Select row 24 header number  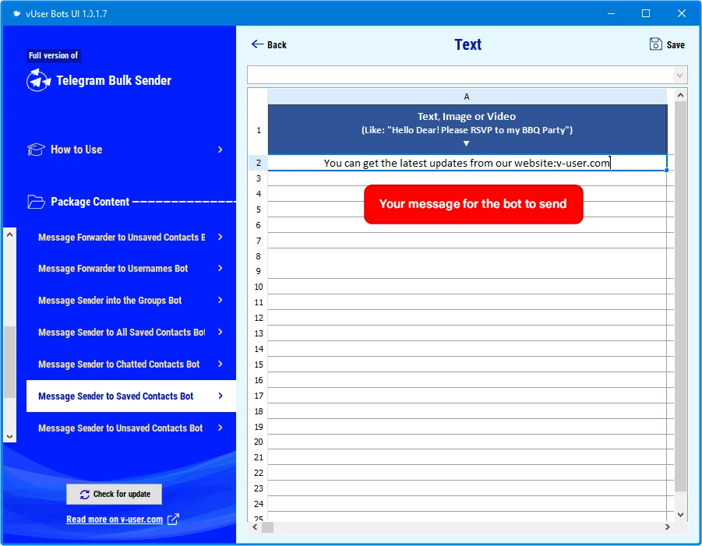(x=259, y=504)
